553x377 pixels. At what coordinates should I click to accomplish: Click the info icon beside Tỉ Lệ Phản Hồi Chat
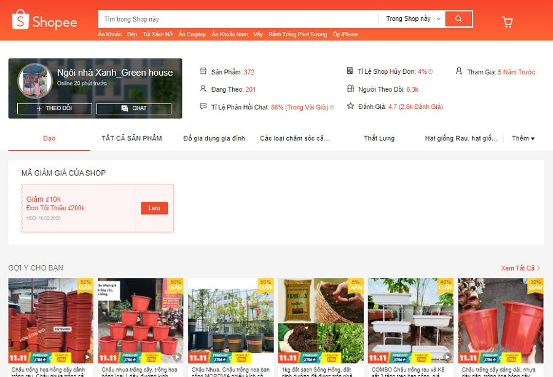(x=332, y=107)
